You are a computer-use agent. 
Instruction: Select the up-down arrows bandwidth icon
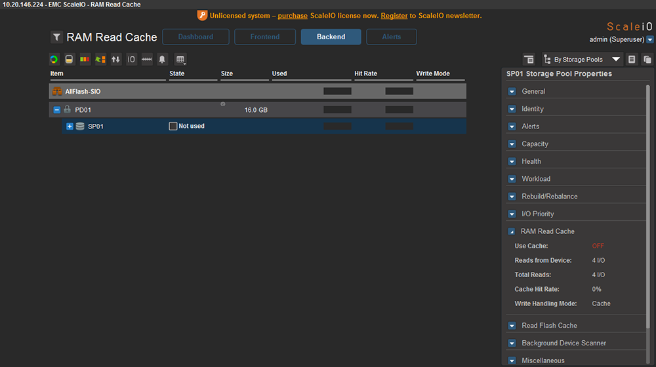pos(116,60)
